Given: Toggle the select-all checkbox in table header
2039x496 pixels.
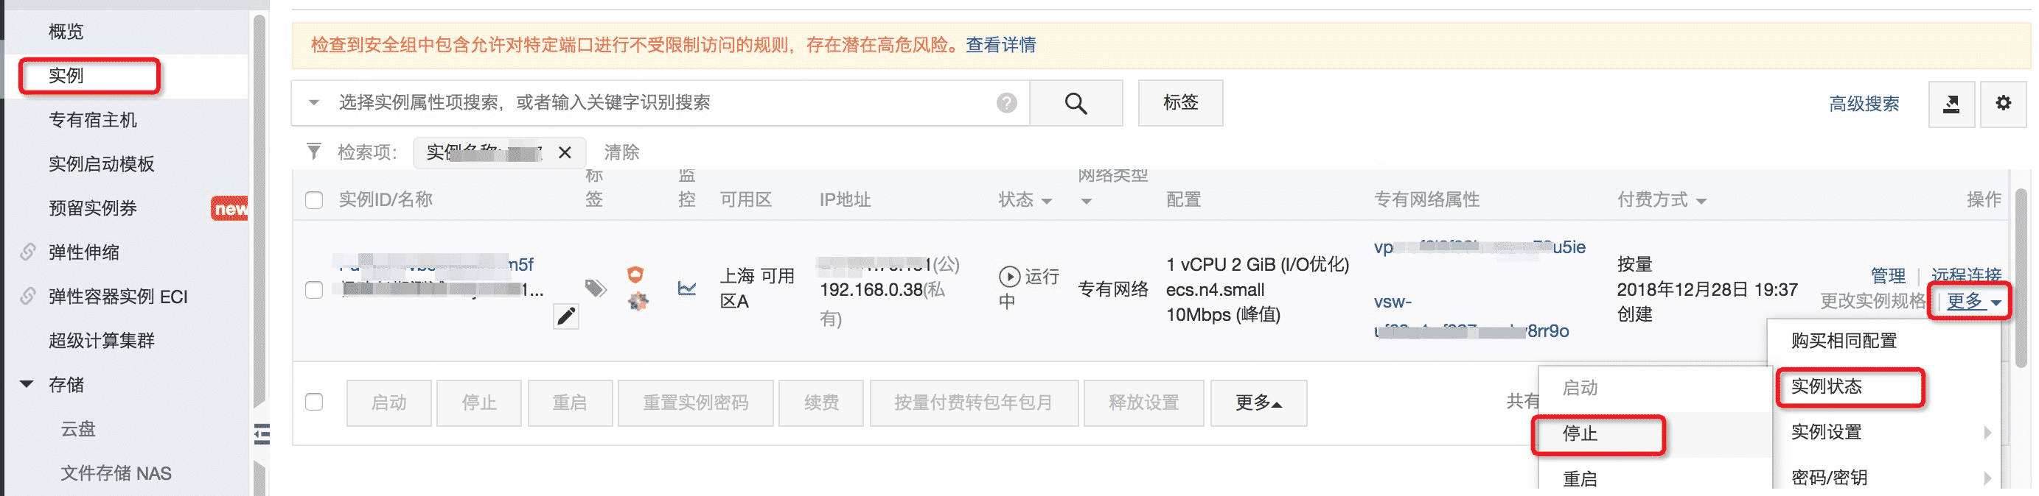Looking at the screenshot, I should (x=314, y=200).
